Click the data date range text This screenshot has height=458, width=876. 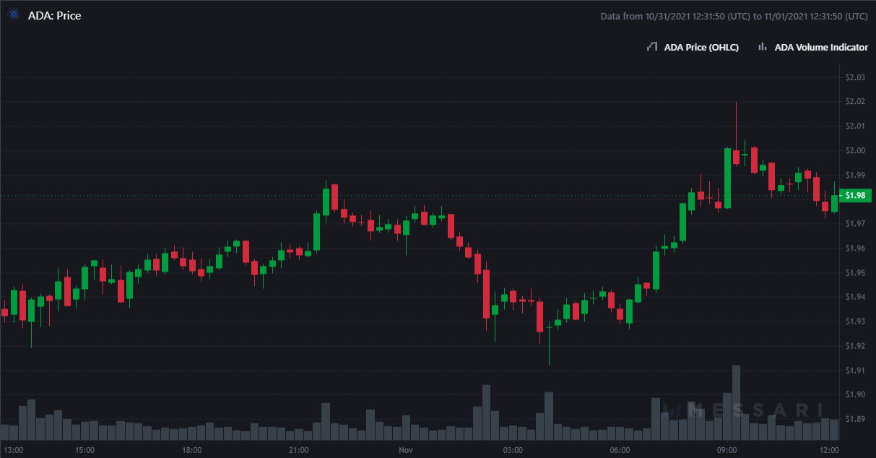click(x=734, y=16)
